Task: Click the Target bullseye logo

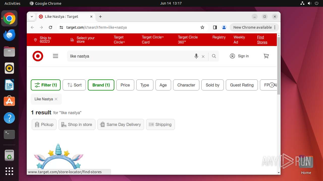Action: tap(38, 56)
